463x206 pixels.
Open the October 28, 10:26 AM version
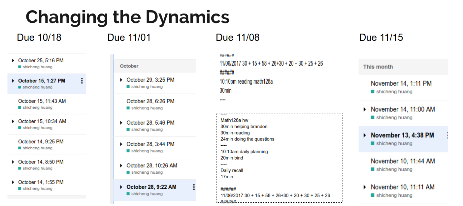pyautogui.click(x=155, y=169)
